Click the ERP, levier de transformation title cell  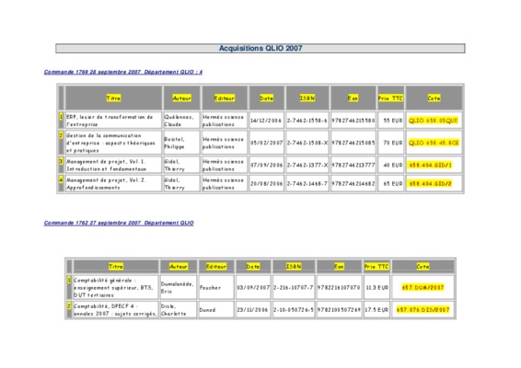coord(113,121)
